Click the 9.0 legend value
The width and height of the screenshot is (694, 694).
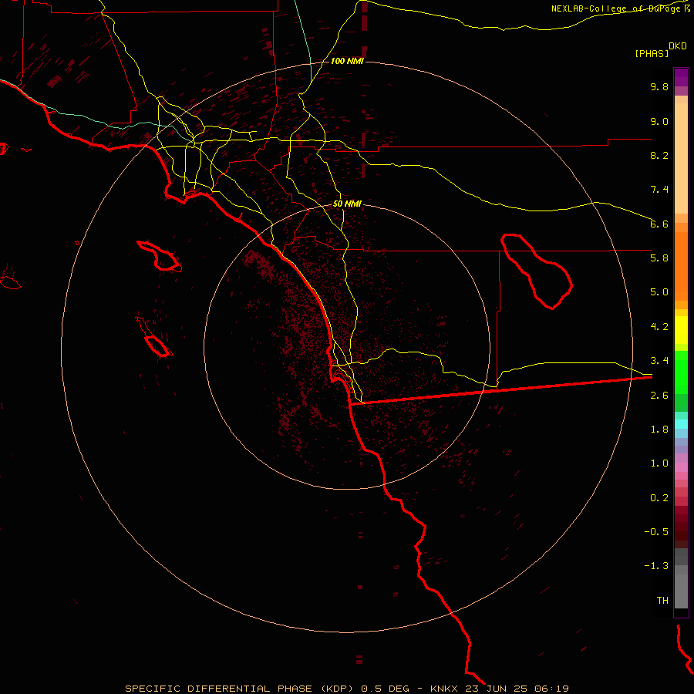659,121
